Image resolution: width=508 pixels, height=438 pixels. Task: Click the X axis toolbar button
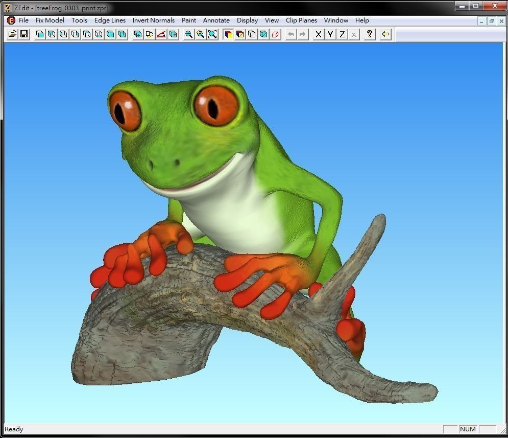pos(319,34)
